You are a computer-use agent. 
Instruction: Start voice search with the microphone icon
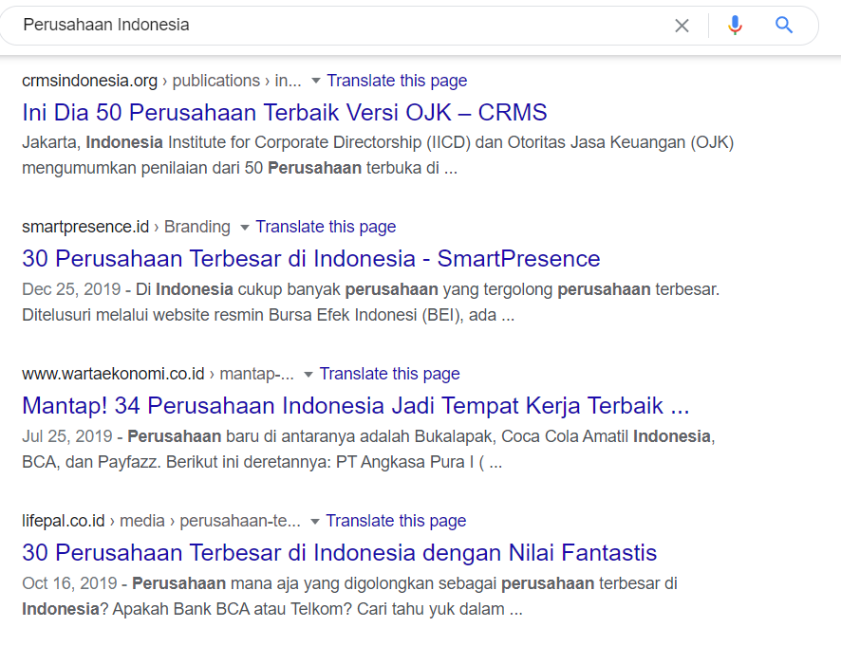pyautogui.click(x=735, y=26)
